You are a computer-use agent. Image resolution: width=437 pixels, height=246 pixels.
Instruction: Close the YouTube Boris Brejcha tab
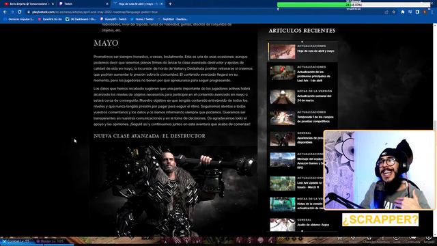click(x=53, y=4)
